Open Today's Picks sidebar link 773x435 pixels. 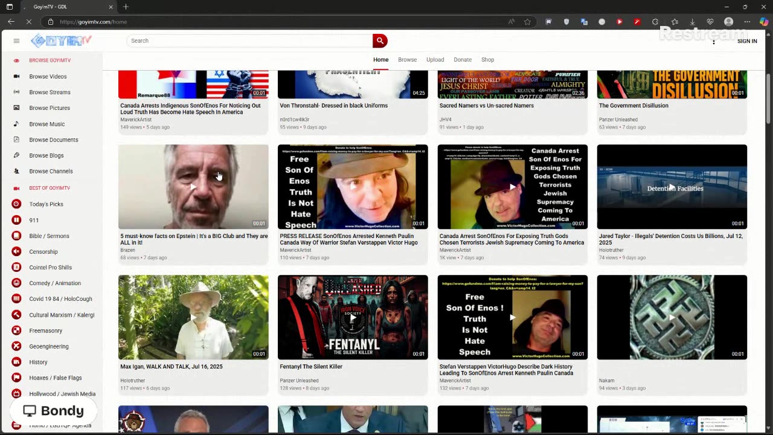tap(46, 204)
